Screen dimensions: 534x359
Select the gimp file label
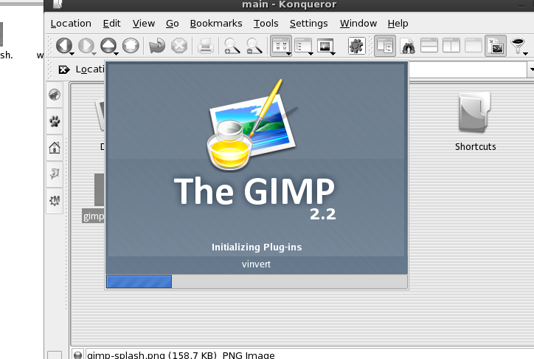point(94,216)
